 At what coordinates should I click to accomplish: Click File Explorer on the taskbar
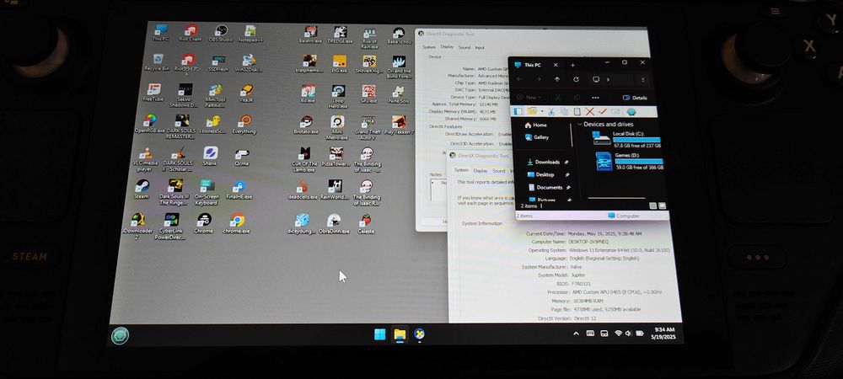click(400, 335)
